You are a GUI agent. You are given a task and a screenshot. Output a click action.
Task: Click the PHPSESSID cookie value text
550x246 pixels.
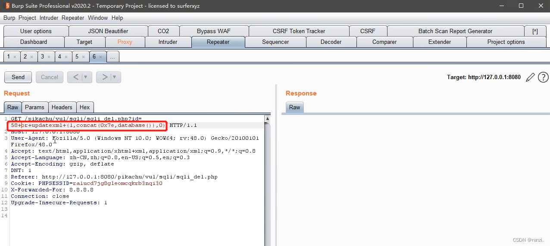117,183
